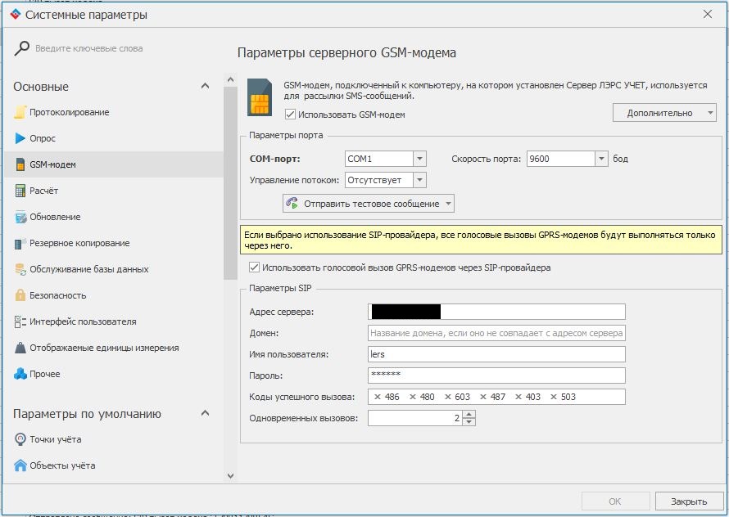Remove code 486 from success codes
729x517 pixels.
point(378,397)
